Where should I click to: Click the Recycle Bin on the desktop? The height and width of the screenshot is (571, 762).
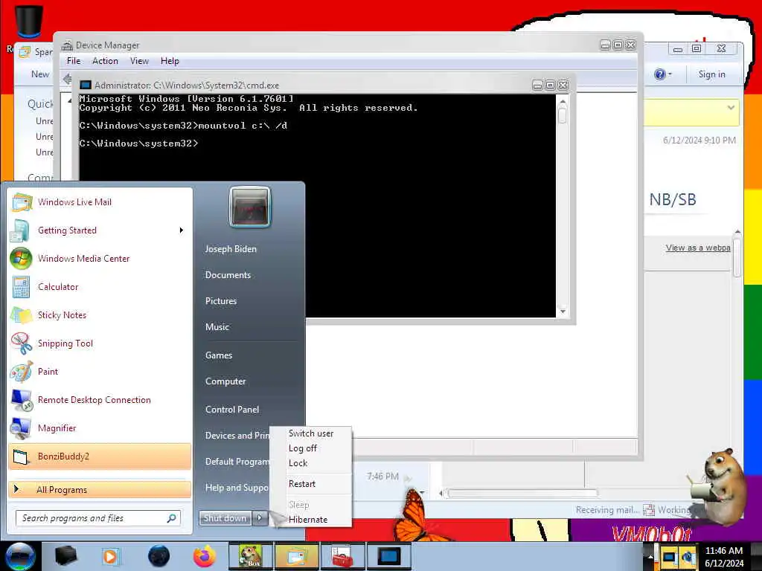(29, 22)
